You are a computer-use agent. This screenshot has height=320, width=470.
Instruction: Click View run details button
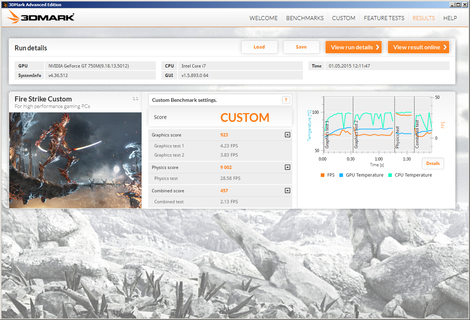pyautogui.click(x=353, y=47)
